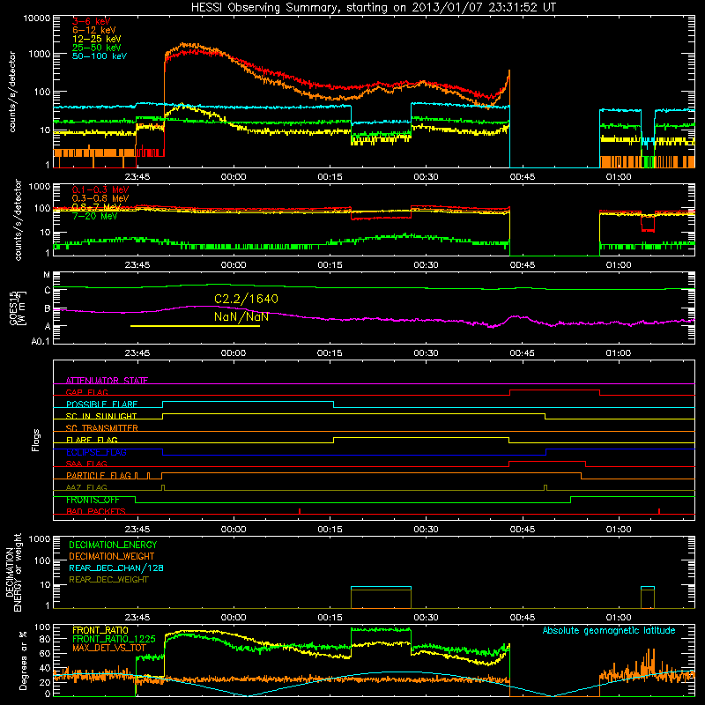
Task: Select the 50-100 keV legend label
Action: pyautogui.click(x=100, y=56)
